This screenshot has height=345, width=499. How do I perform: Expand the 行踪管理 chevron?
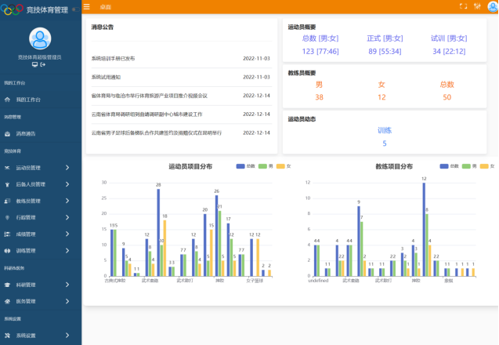[x=67, y=217]
